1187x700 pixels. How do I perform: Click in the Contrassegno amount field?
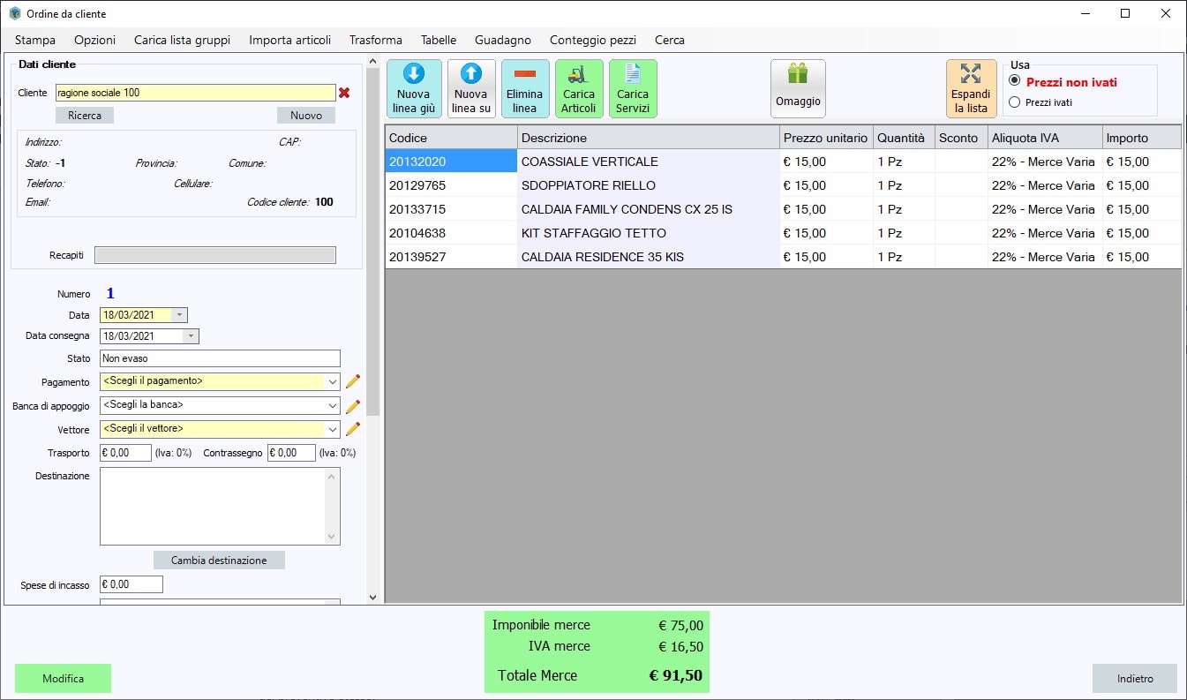coord(291,453)
